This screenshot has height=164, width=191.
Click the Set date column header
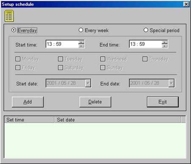coord(118,120)
